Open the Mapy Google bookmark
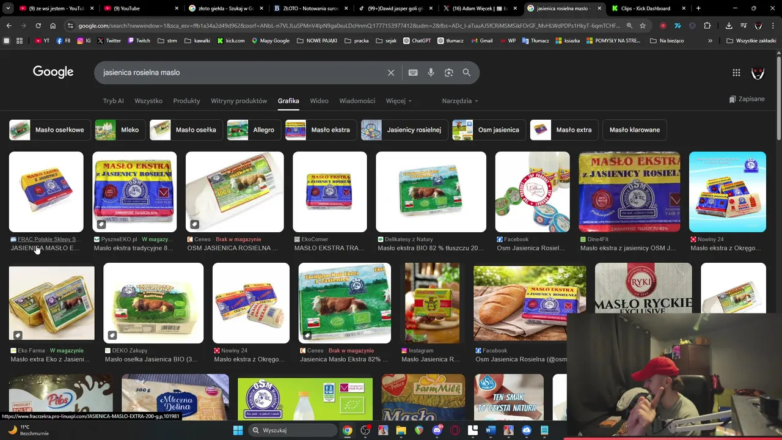The width and height of the screenshot is (782, 440). [x=270, y=40]
